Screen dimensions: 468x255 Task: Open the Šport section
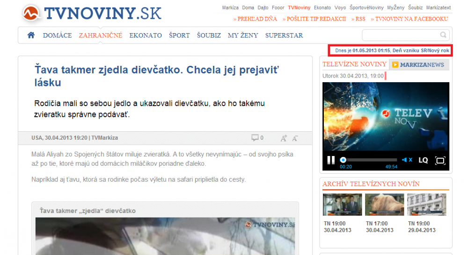(x=179, y=35)
